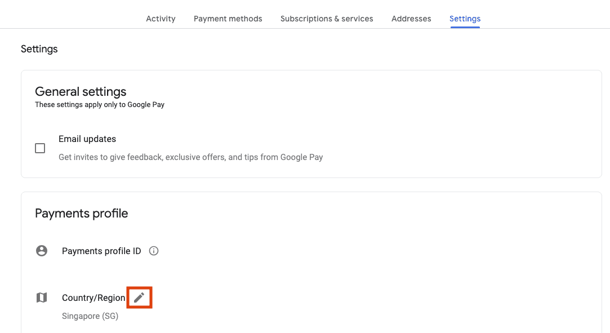Click the Google Pay feedback description text

tap(191, 157)
